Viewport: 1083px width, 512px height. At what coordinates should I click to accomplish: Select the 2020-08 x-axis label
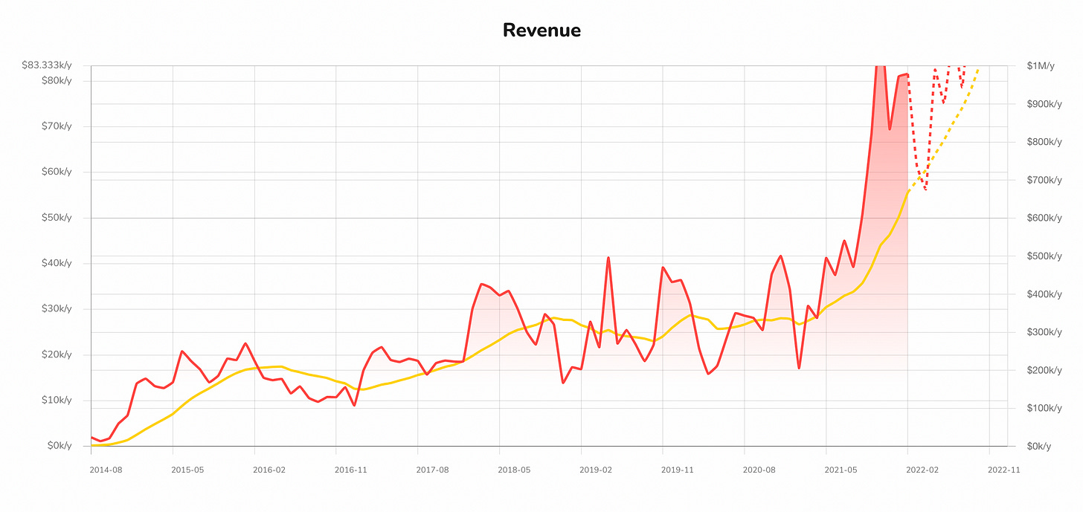759,470
